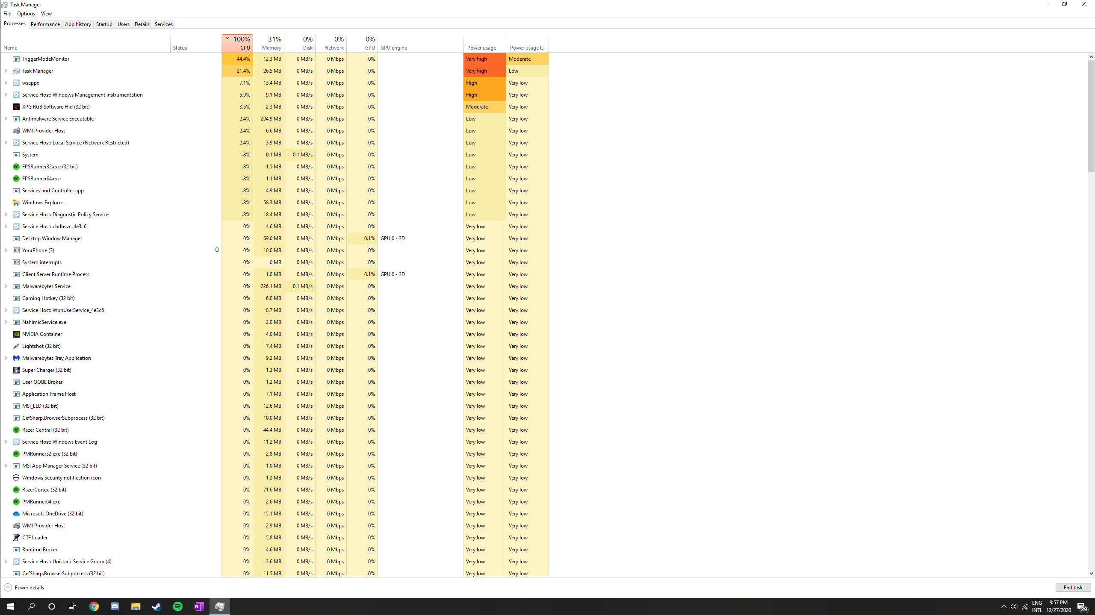The width and height of the screenshot is (1095, 615).
Task: Show hidden tray icons chevron
Action: point(1004,607)
